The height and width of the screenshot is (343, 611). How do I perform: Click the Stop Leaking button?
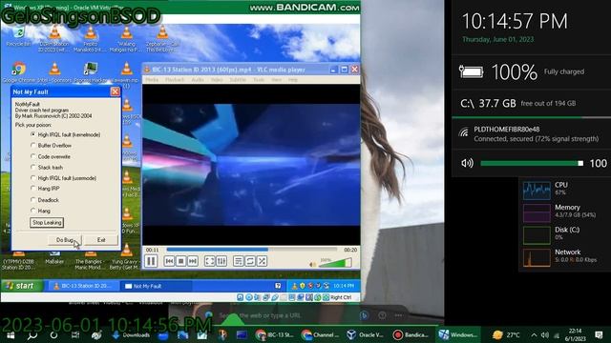coord(47,222)
